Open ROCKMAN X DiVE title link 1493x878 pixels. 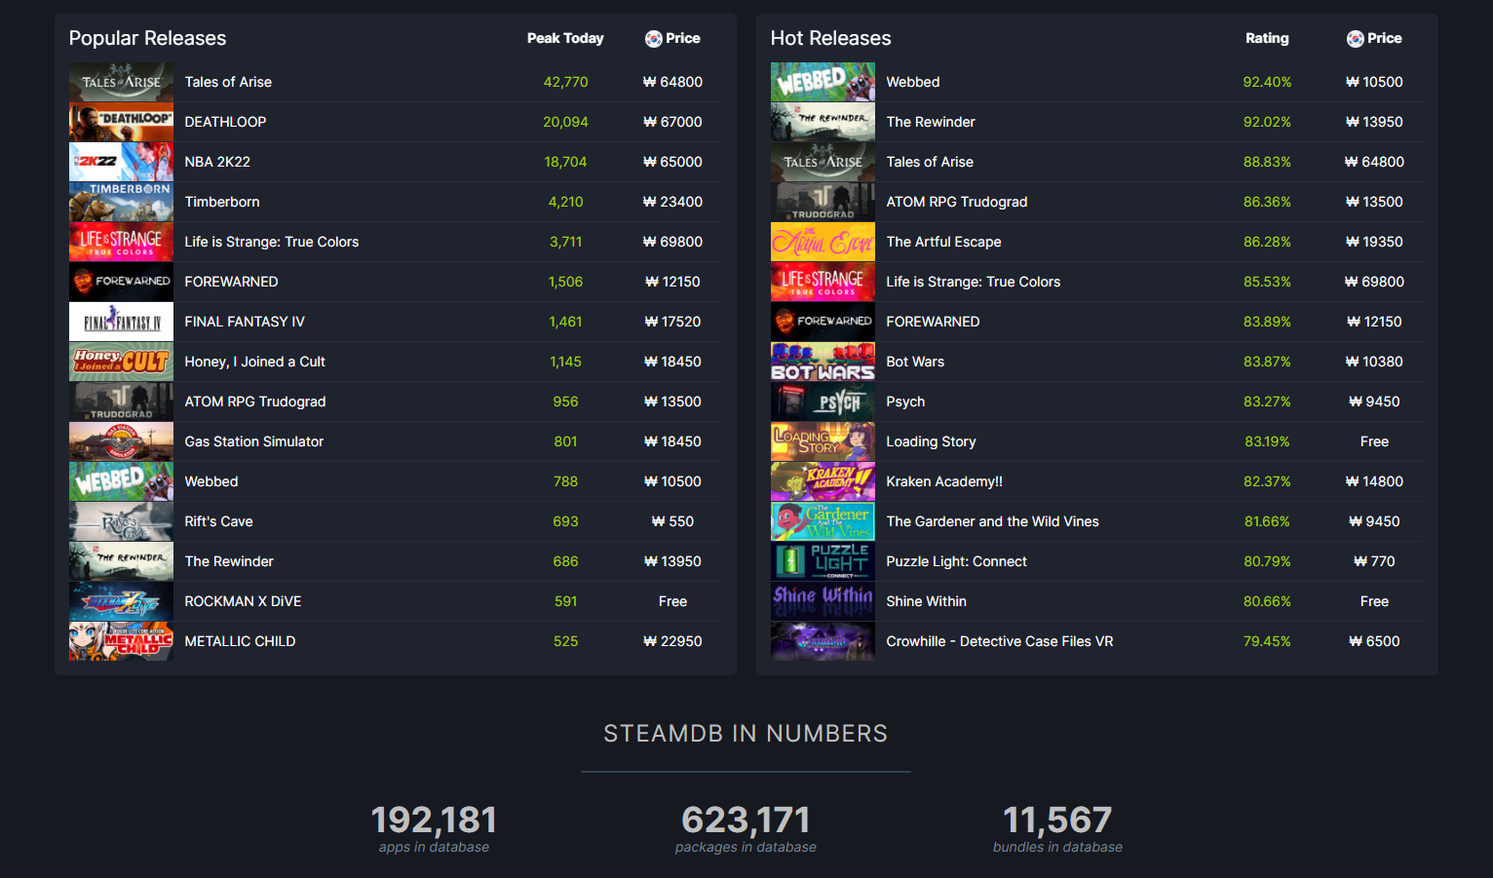tap(244, 601)
